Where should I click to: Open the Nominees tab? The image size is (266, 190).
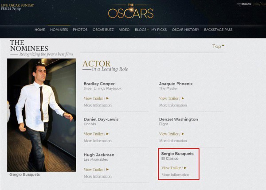59,30
